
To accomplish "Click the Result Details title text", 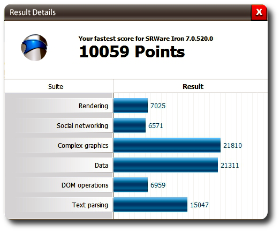I will point(33,12).
